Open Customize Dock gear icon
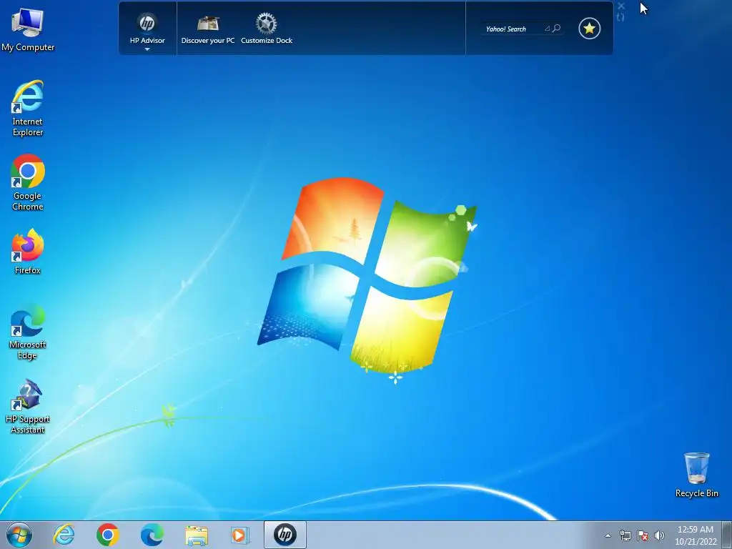The image size is (732, 549). pos(267,24)
